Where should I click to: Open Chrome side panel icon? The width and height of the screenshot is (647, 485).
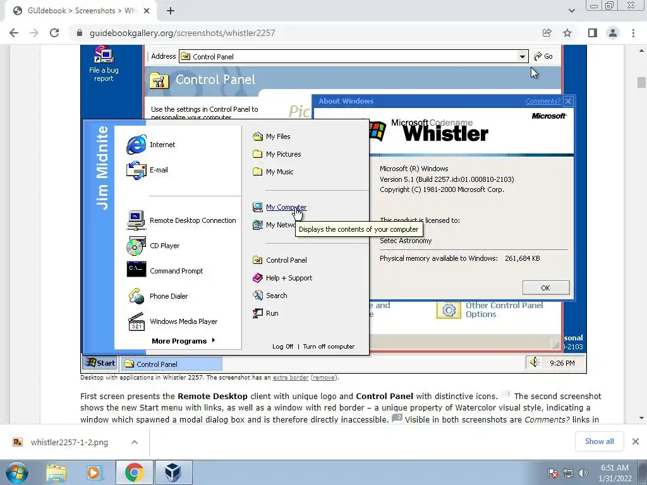[593, 33]
